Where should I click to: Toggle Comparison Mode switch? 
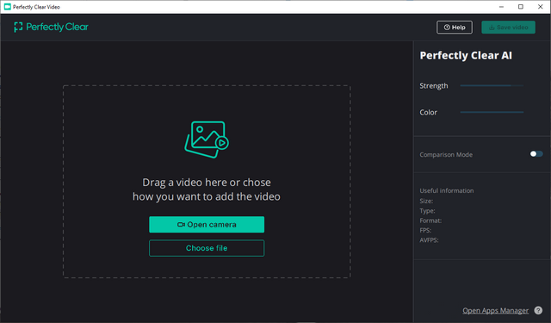(536, 154)
